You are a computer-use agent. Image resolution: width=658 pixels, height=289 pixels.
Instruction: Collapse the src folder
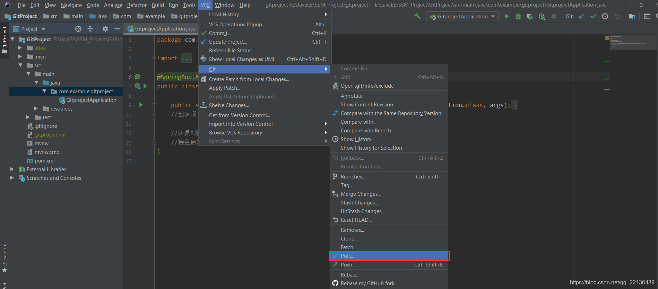pos(20,65)
